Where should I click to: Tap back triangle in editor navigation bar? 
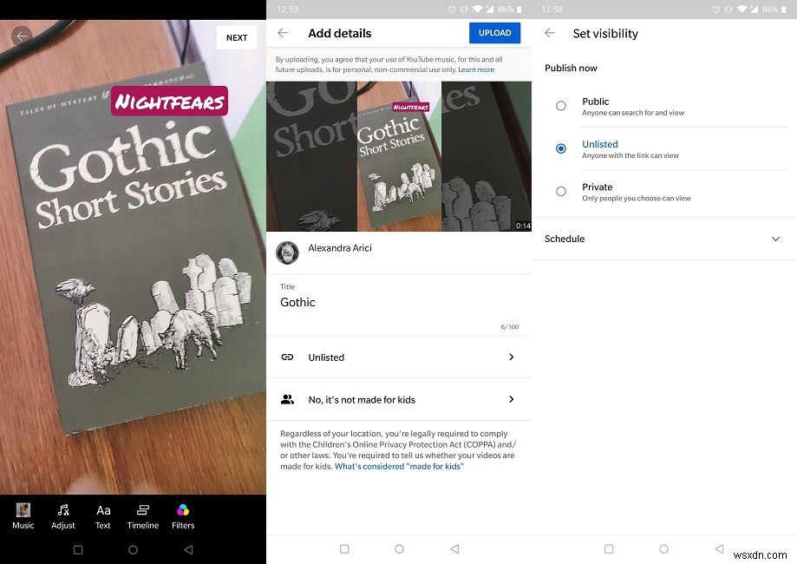188,550
